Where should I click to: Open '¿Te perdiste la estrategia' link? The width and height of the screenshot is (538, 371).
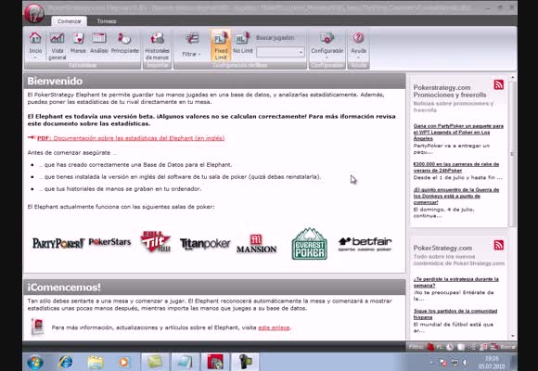click(456, 282)
